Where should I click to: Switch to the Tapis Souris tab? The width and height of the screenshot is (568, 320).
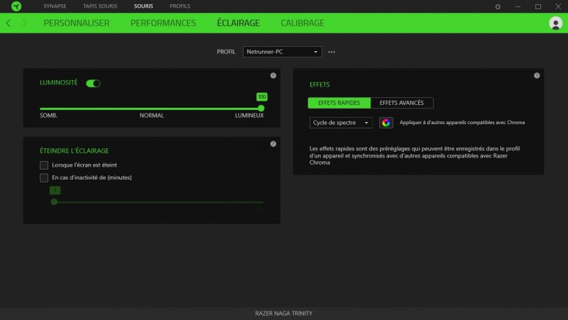pyautogui.click(x=100, y=6)
